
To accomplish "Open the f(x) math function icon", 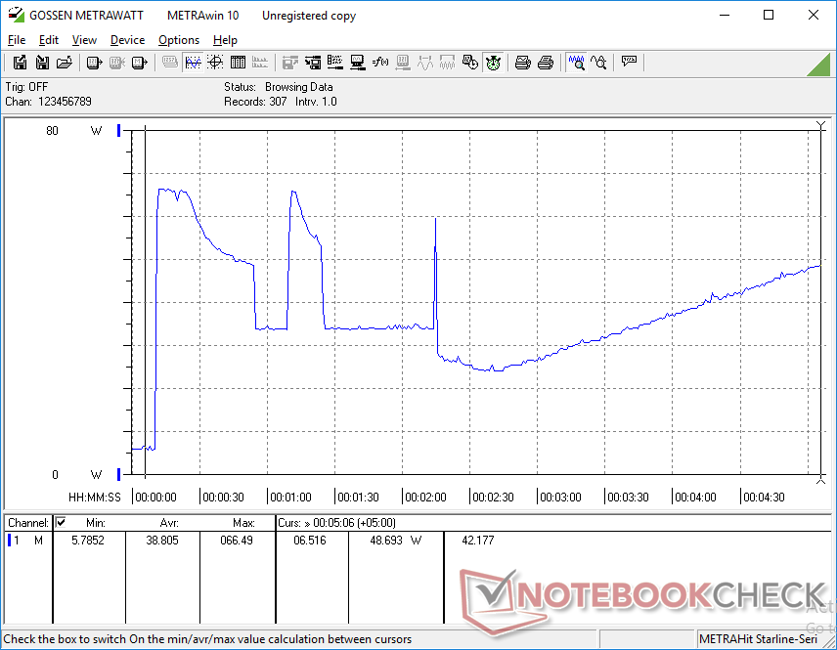I will click(380, 63).
